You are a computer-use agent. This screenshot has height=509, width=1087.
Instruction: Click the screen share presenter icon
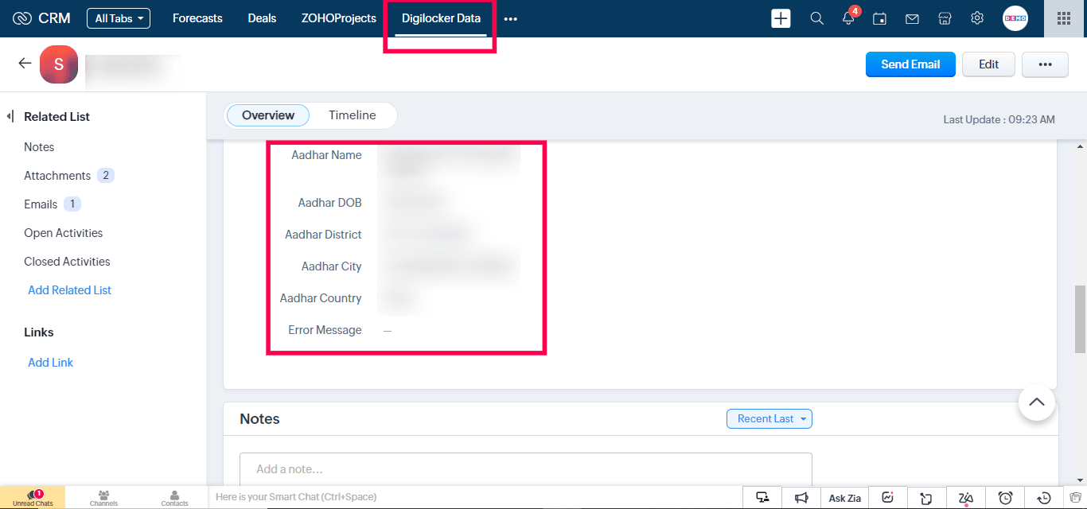(762, 498)
